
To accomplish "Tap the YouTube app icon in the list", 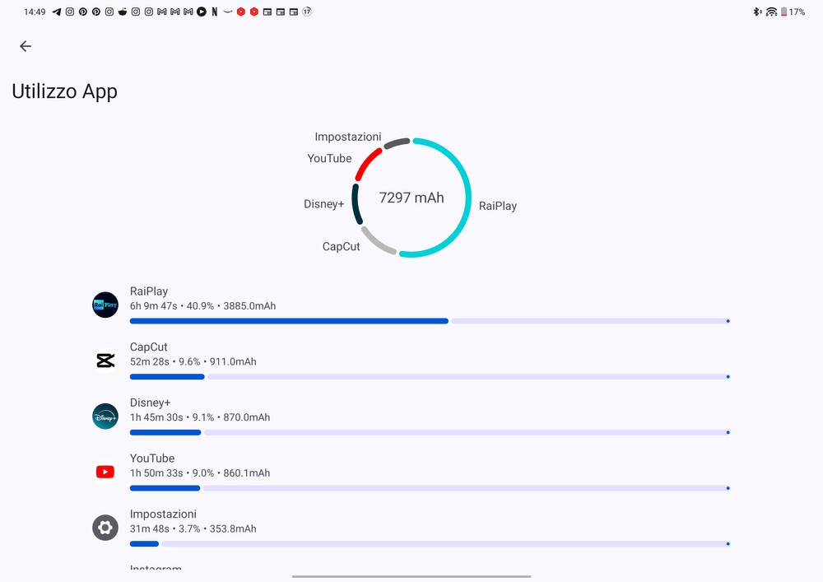I will point(105,472).
